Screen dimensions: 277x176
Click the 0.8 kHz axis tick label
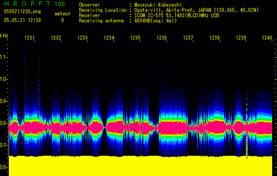[4, 123]
